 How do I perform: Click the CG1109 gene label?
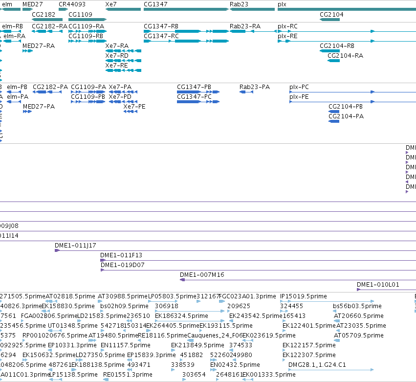[80, 14]
